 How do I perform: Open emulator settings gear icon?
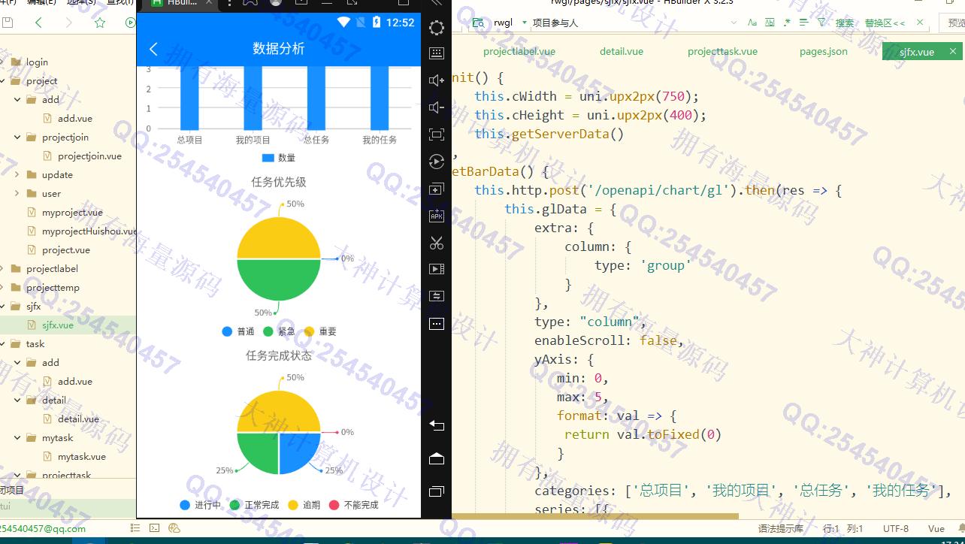[437, 28]
